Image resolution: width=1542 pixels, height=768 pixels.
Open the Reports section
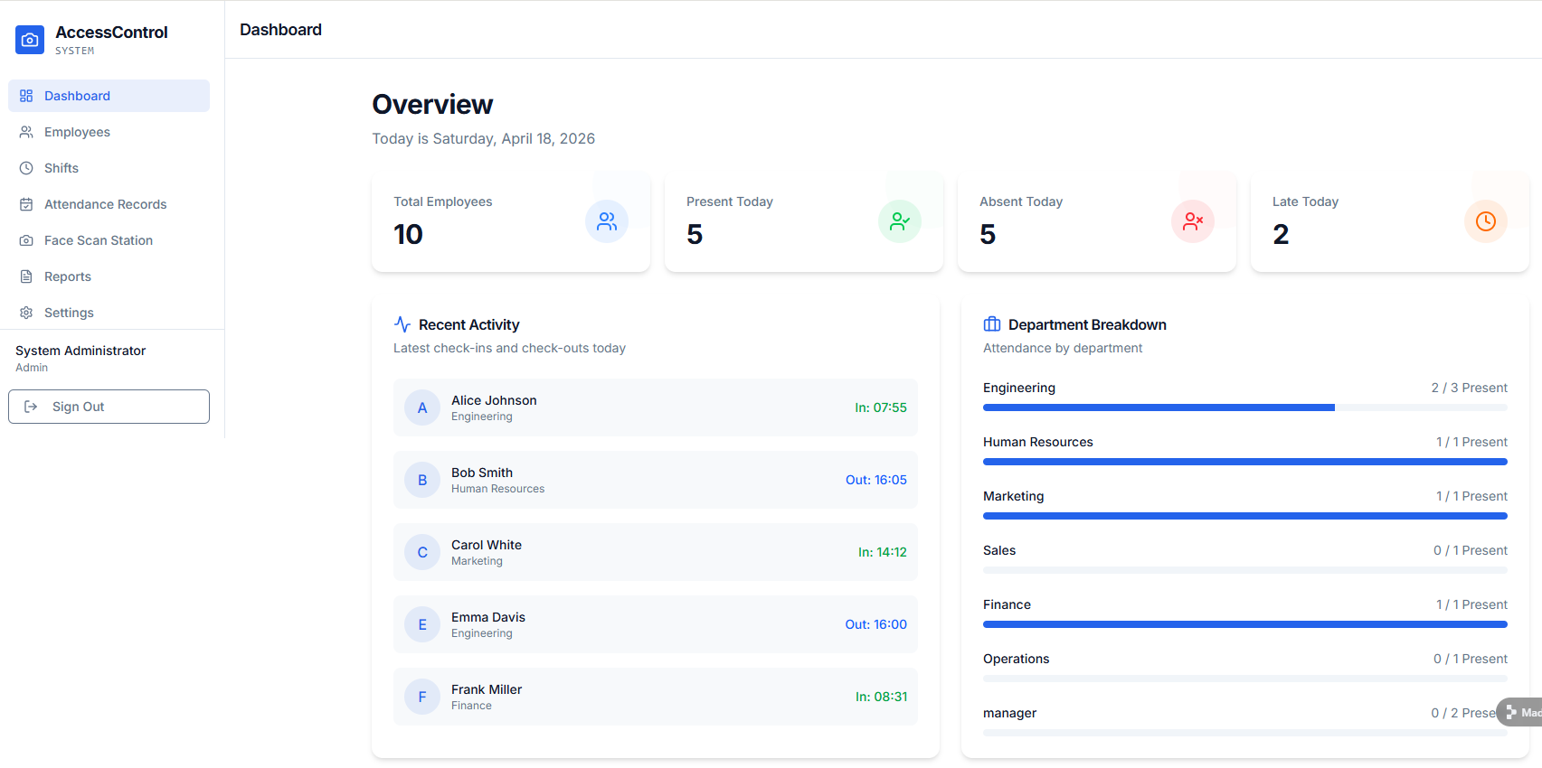68,276
